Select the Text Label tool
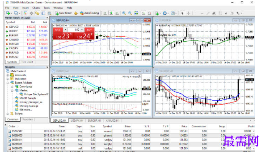The height and width of the screenshot is (153, 266). 232,13
